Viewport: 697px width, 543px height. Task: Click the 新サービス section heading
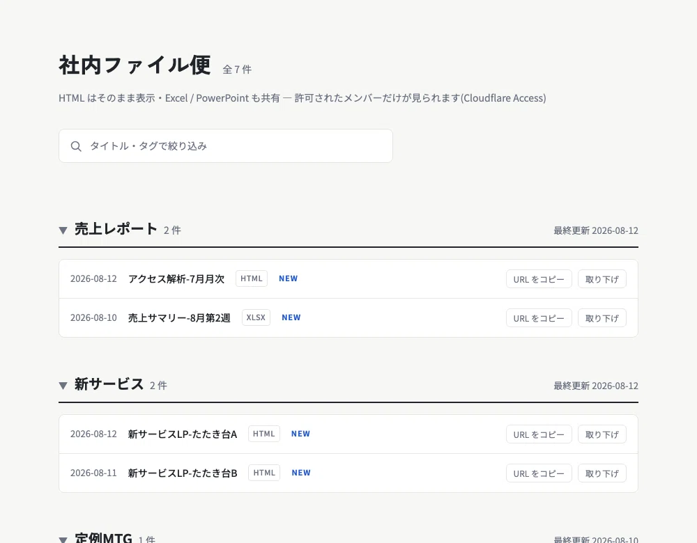pyautogui.click(x=109, y=384)
